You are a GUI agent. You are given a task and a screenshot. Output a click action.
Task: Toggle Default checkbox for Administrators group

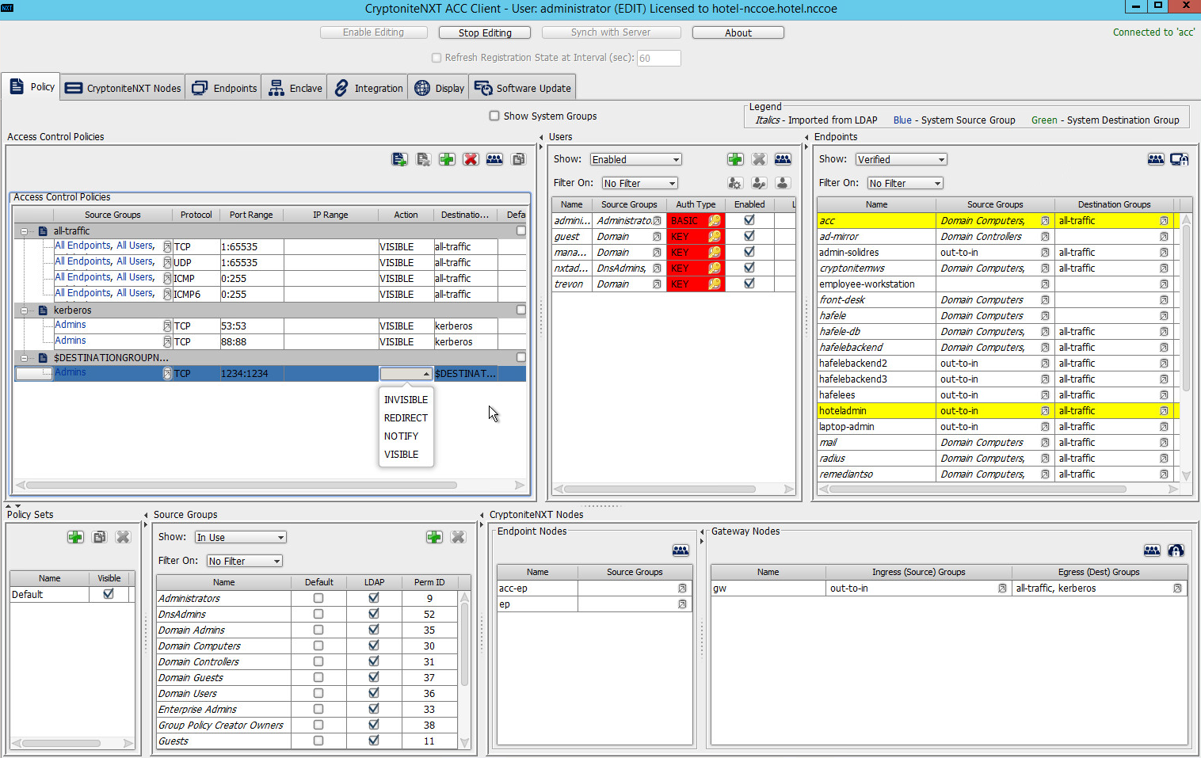tap(318, 598)
